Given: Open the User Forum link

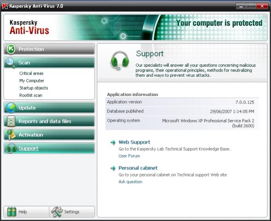Looking at the screenshot, I should [x=129, y=156].
